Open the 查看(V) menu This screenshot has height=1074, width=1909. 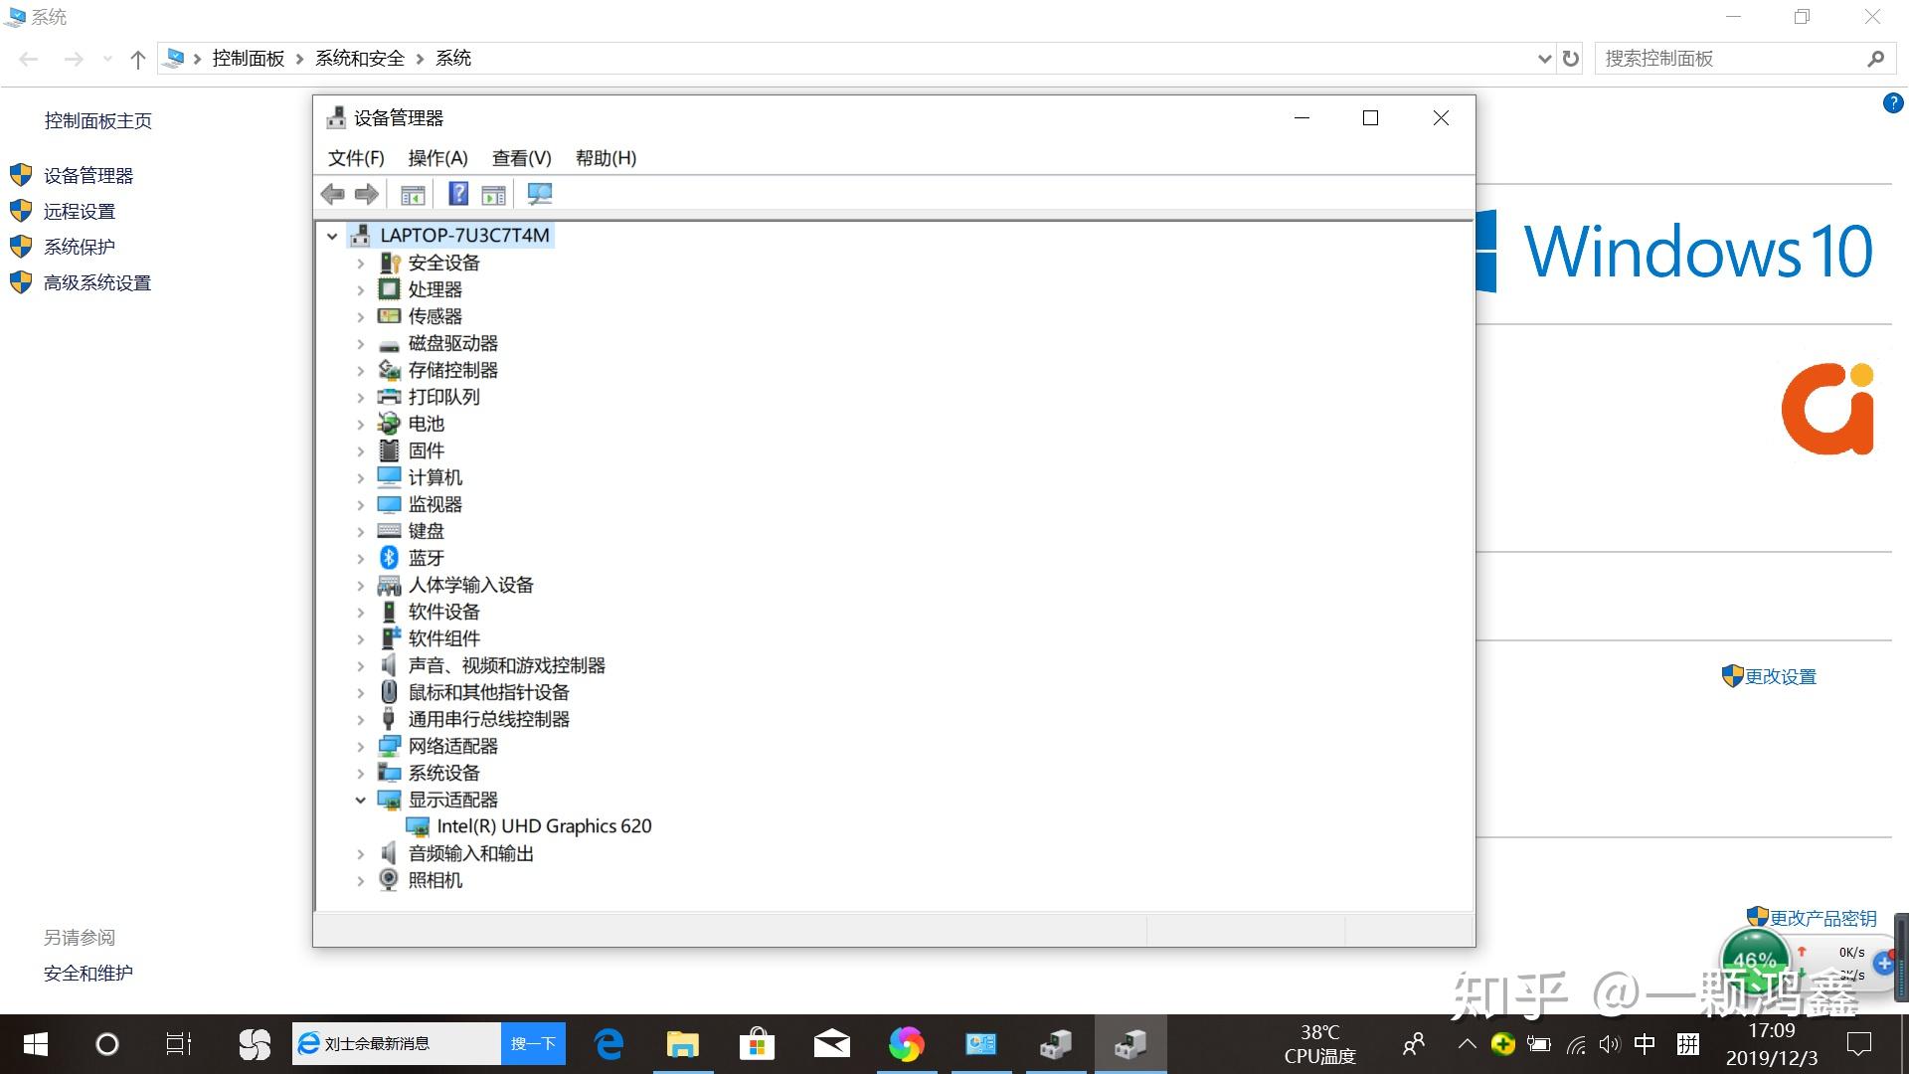pyautogui.click(x=521, y=158)
